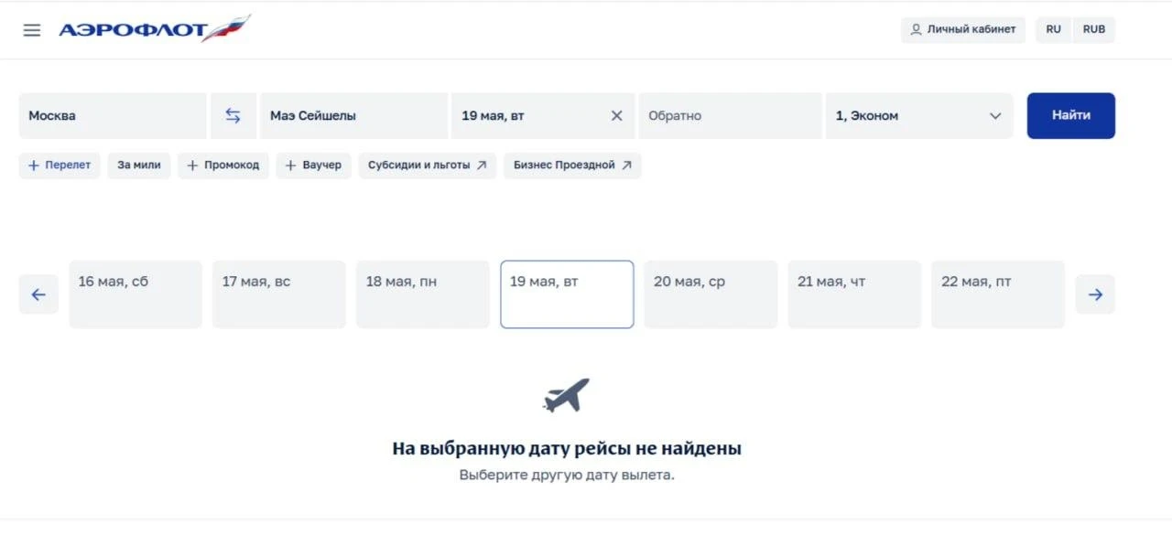Add a Промокод
The image size is (1172, 556).
tap(223, 166)
